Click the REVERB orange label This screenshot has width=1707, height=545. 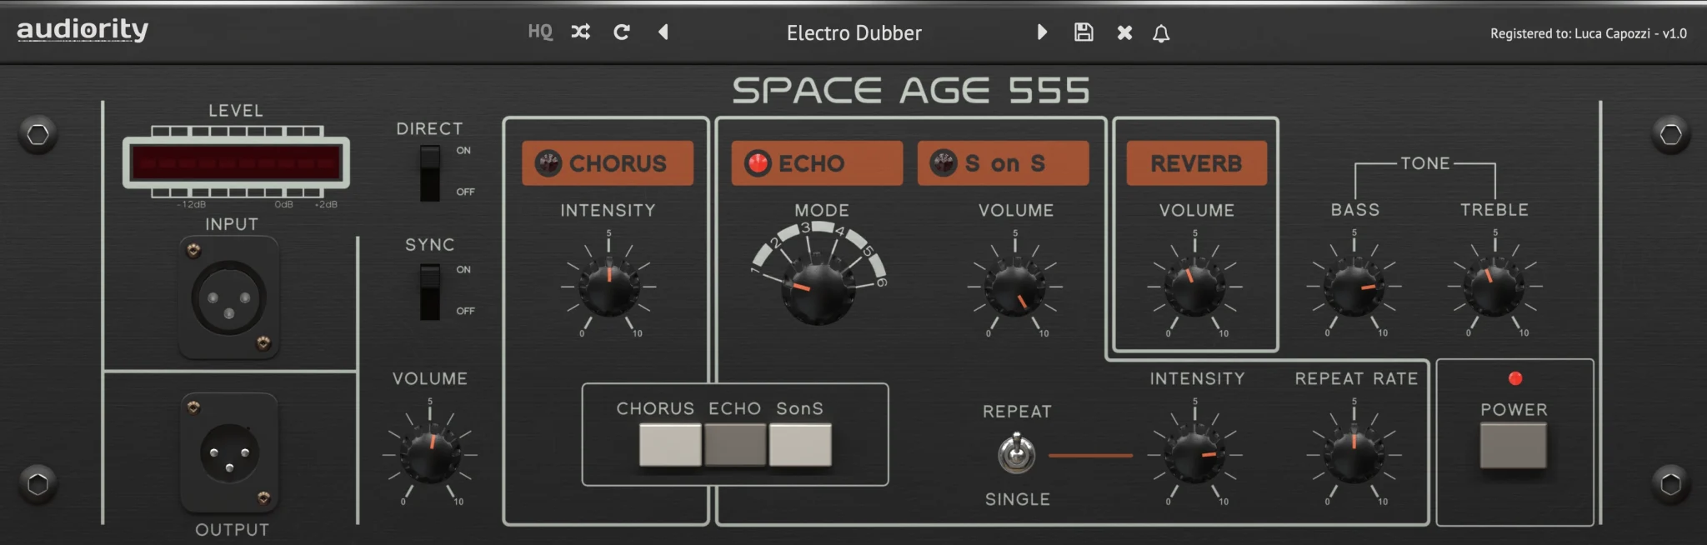tap(1196, 163)
